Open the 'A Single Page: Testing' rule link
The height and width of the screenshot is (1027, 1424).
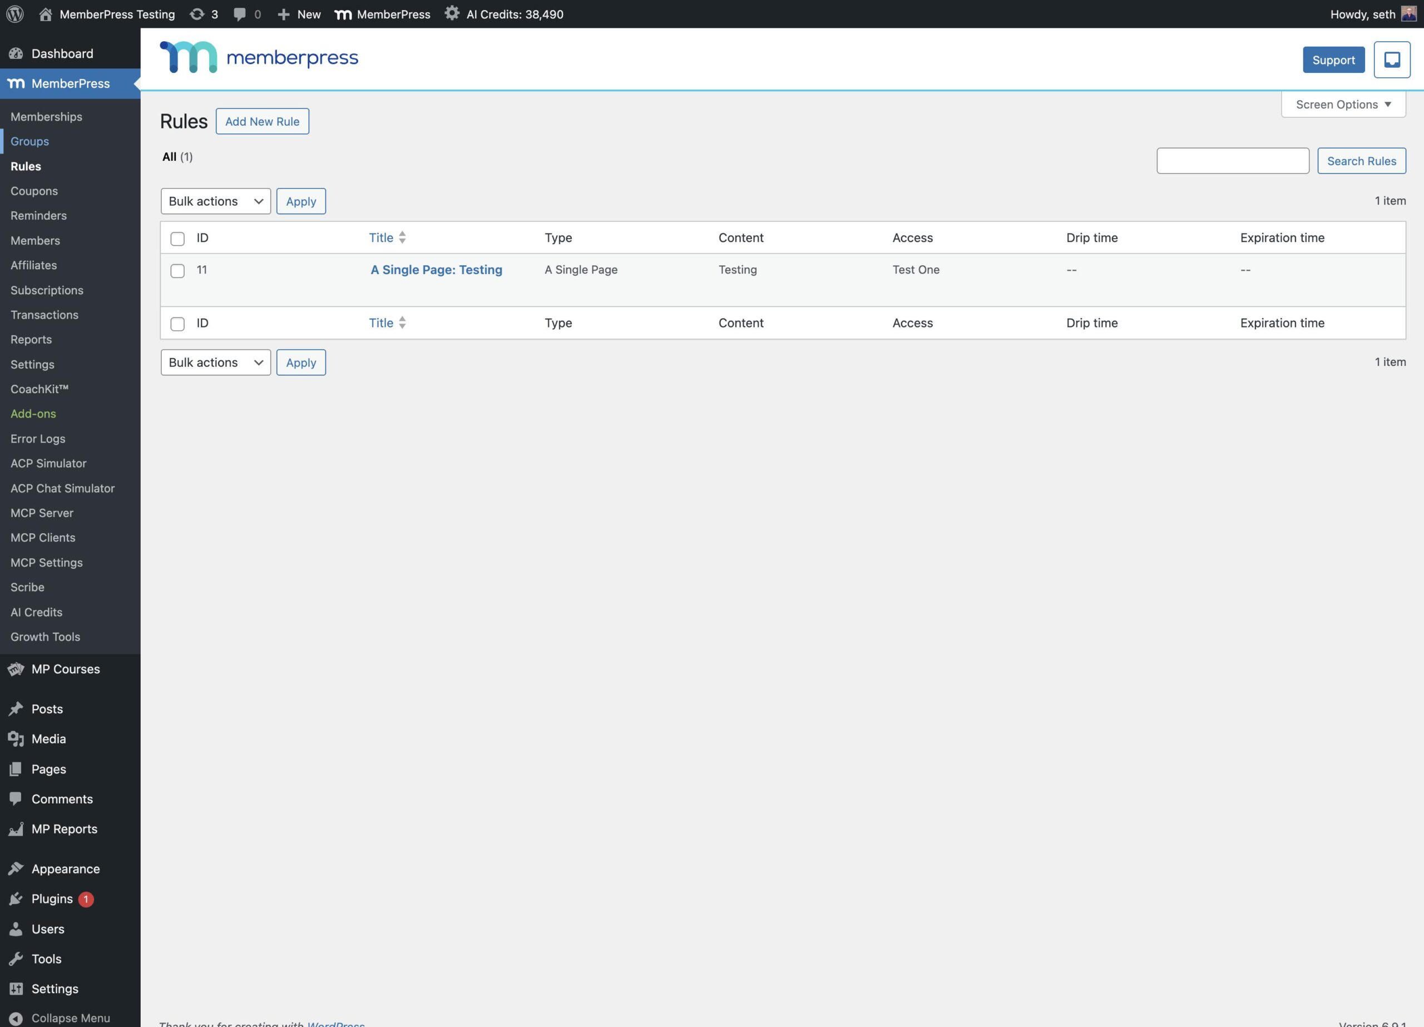(x=436, y=269)
